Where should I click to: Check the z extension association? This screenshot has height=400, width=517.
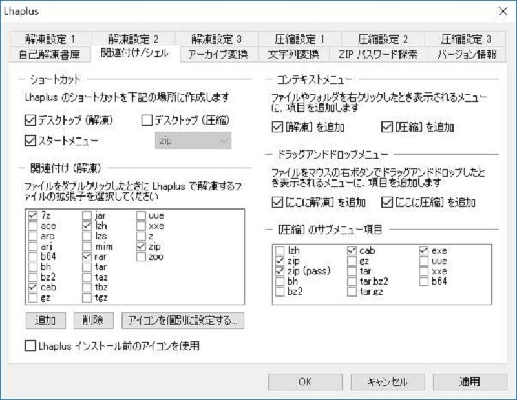[141, 236]
